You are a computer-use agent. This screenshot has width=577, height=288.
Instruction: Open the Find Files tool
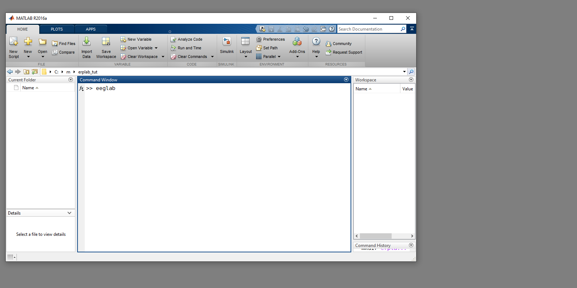pyautogui.click(x=64, y=44)
